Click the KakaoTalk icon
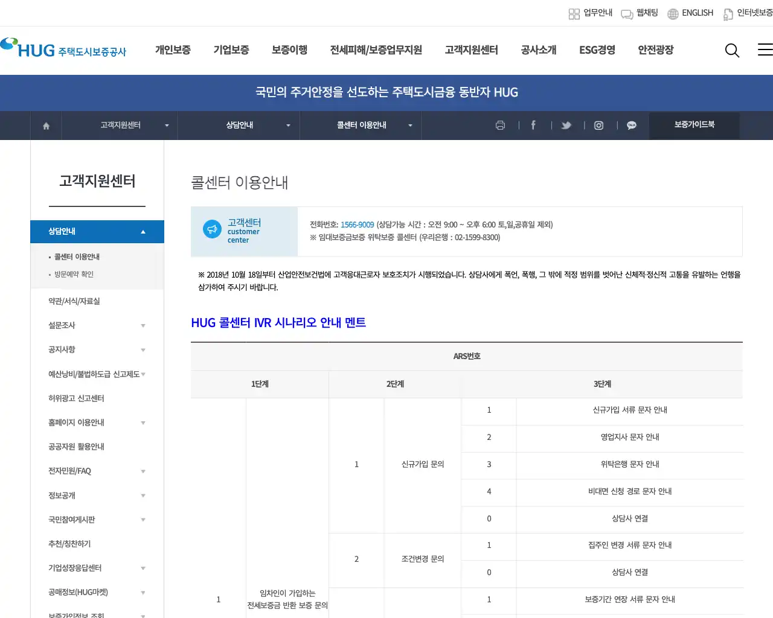This screenshot has width=773, height=618. pos(631,125)
